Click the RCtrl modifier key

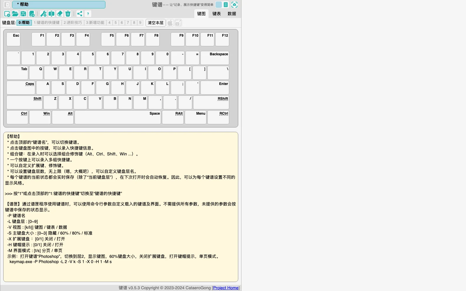tap(218, 117)
